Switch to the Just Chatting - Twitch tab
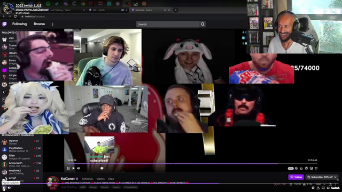 point(65,10)
